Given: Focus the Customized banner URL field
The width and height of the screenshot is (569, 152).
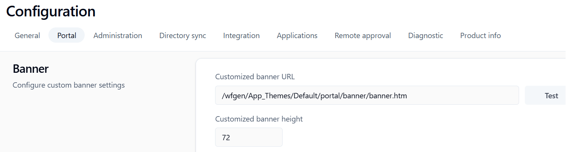Looking at the screenshot, I should point(367,95).
